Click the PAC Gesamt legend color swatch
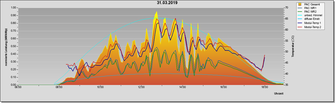Screen dimensions: 335x103 click(x=300, y=4)
